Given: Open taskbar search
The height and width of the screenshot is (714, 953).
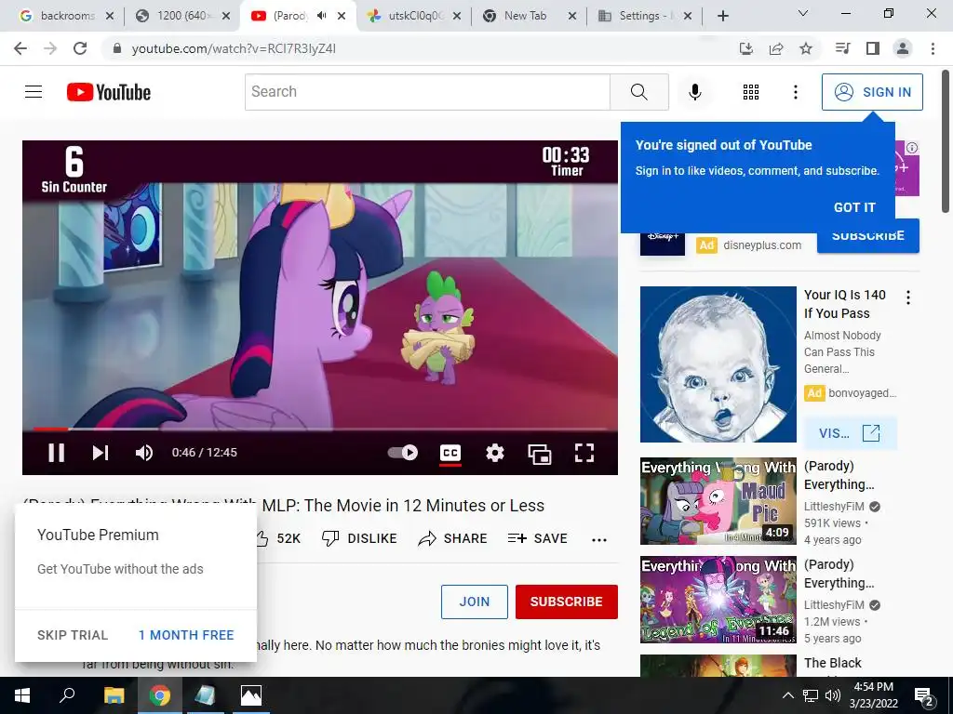Looking at the screenshot, I should coord(67,695).
